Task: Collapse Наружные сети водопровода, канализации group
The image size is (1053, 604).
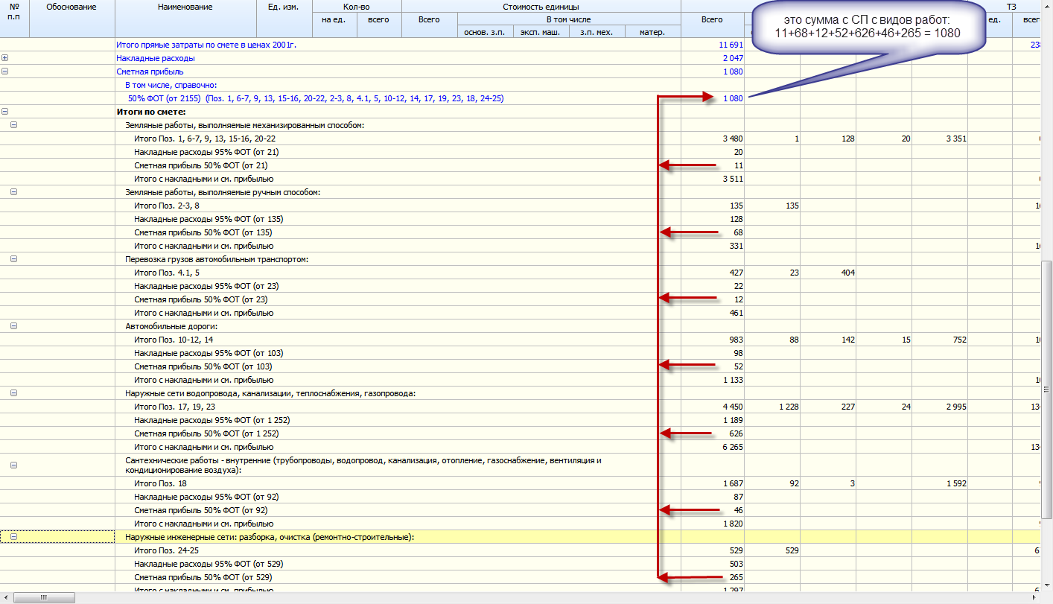Action: click(x=13, y=393)
